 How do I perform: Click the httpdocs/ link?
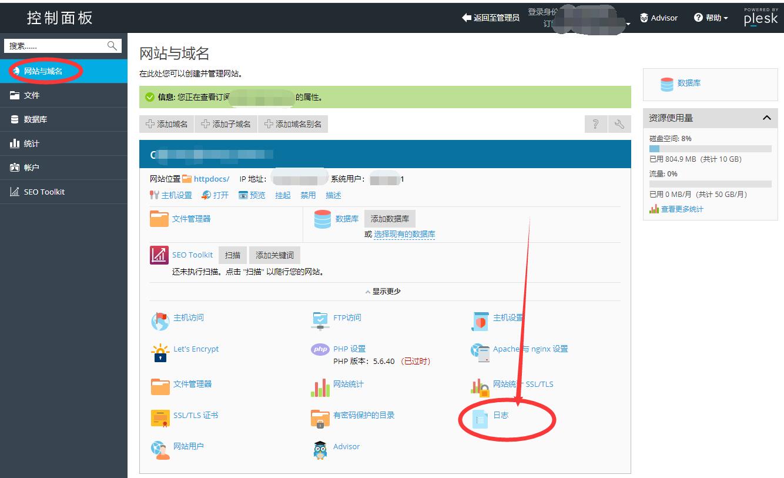click(212, 179)
